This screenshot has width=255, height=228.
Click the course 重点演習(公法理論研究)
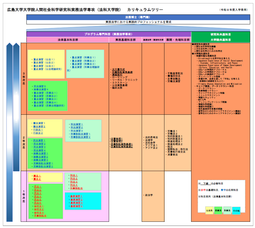(48, 69)
